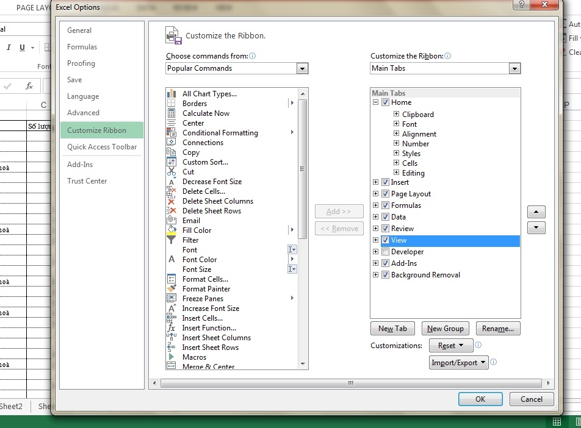
Task: Open the Reset customizations dropdown
Action: (451, 346)
